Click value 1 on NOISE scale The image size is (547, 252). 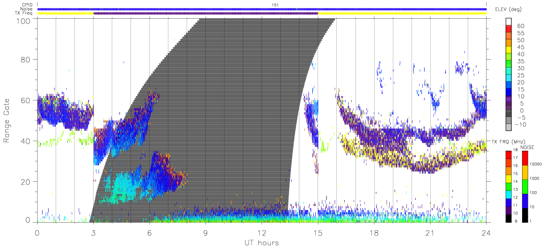click(531, 221)
